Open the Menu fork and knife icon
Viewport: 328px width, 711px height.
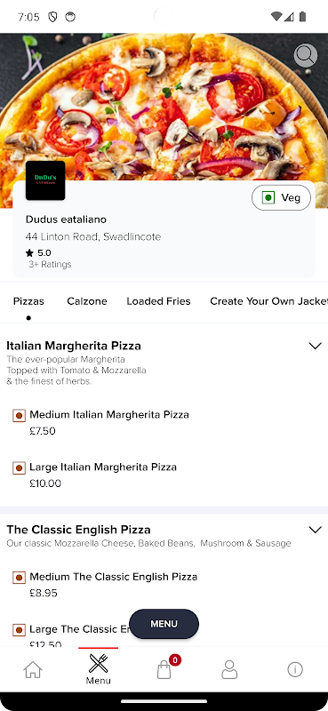click(98, 668)
